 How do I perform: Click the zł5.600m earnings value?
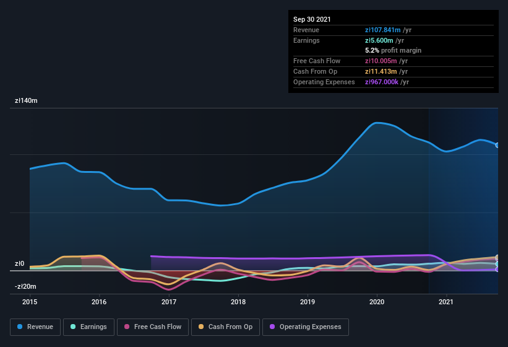379,40
